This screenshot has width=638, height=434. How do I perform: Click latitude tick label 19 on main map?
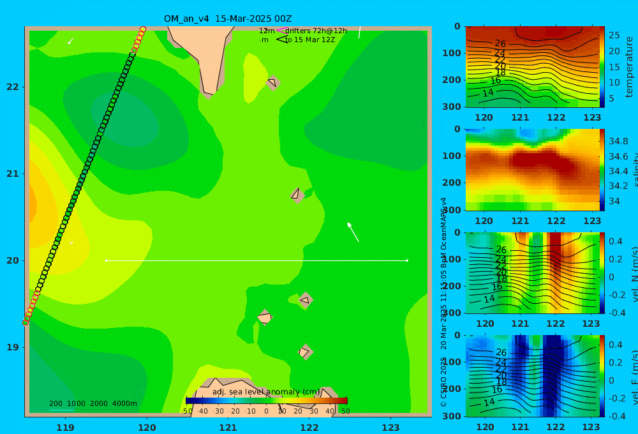[x=13, y=347]
